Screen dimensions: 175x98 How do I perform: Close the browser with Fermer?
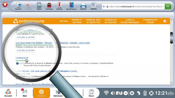click(x=5, y=6)
